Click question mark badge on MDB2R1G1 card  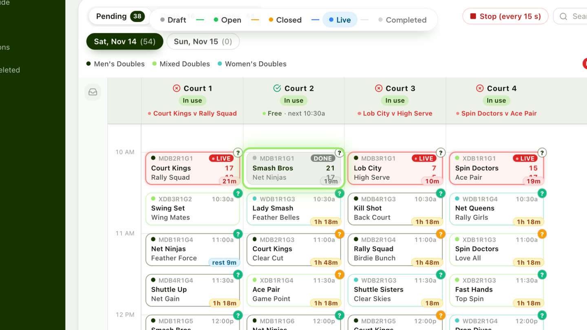click(238, 153)
